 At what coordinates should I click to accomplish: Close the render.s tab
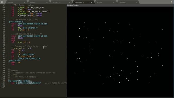[47, 2]
